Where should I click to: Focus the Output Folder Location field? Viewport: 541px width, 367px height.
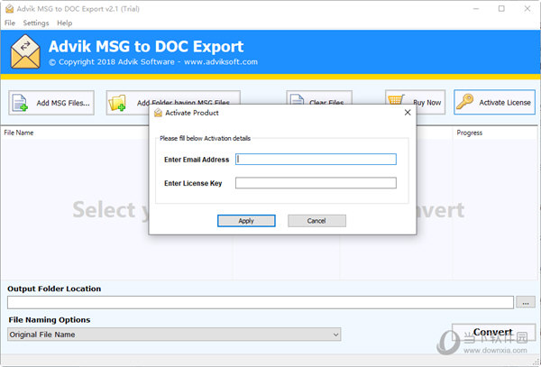[261, 302]
